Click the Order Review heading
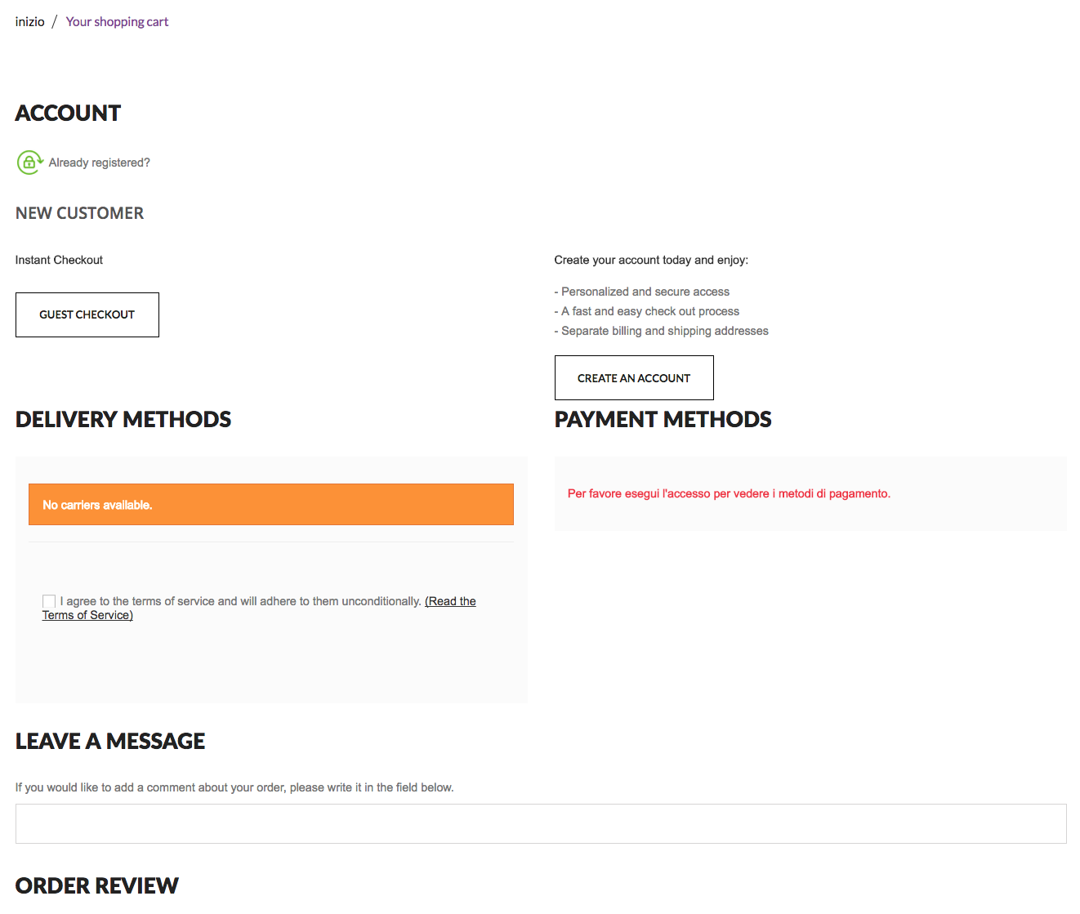 96,885
